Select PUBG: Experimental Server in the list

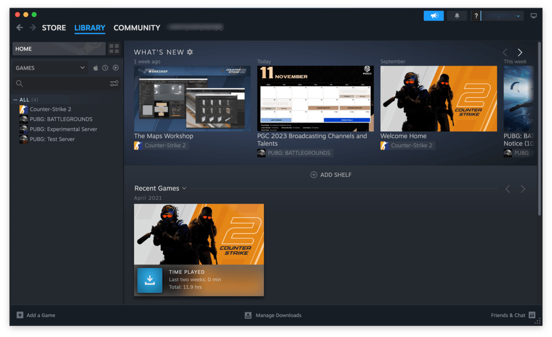click(x=63, y=129)
